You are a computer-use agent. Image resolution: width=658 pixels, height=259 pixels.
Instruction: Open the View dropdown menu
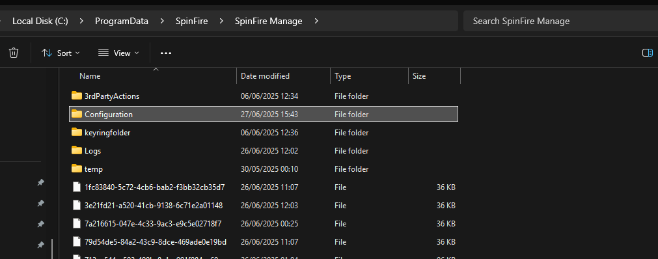tap(118, 53)
